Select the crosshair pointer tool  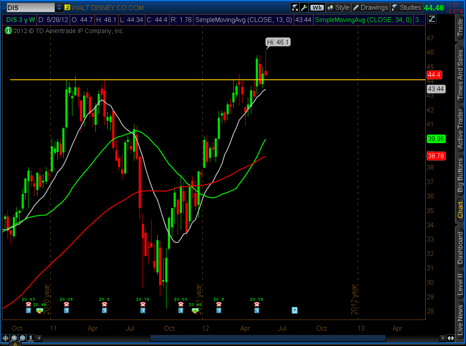(x=5, y=338)
